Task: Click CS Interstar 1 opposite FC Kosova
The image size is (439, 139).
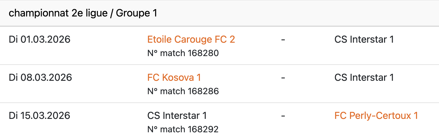Action: (364, 78)
